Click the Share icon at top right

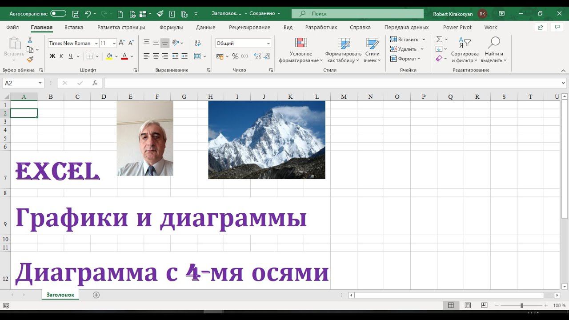point(541,27)
